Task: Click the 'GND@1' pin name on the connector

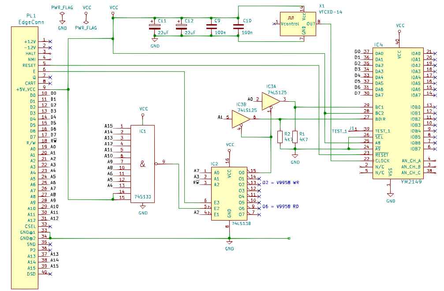Action: [28, 232]
